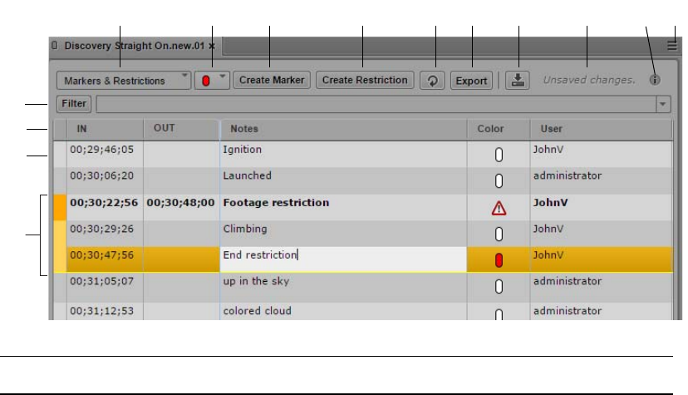Image resolution: width=688 pixels, height=395 pixels.
Task: Click the Launched note cell
Action: click(343, 180)
